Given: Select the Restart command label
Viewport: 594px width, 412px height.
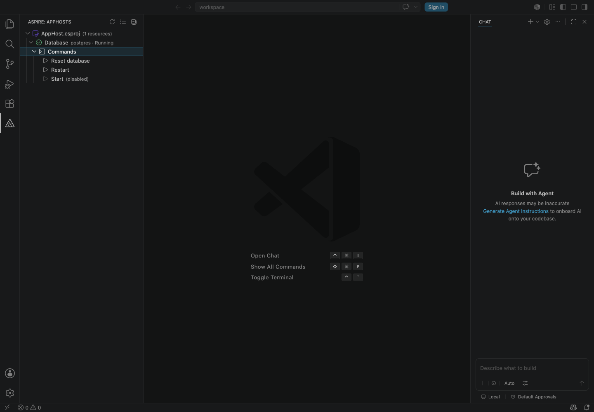Looking at the screenshot, I should (60, 70).
